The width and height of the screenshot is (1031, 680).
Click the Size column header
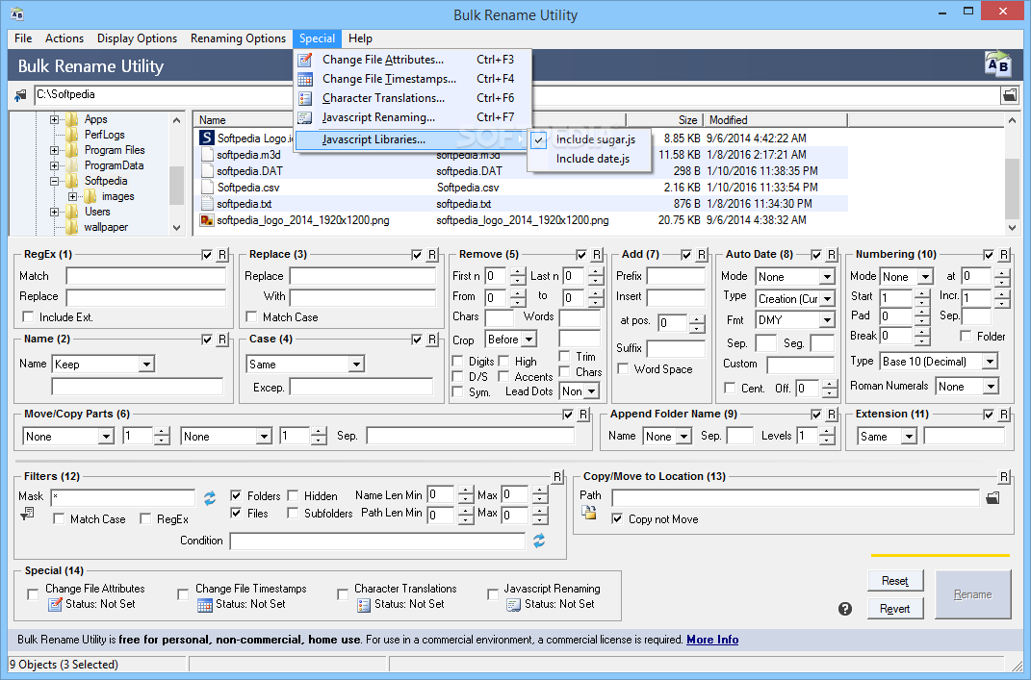click(664, 120)
